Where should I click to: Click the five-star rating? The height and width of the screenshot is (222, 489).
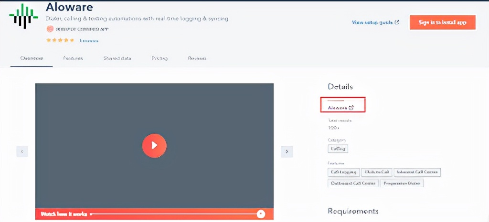60,40
